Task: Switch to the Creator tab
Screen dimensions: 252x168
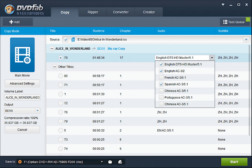Action: point(149,12)
